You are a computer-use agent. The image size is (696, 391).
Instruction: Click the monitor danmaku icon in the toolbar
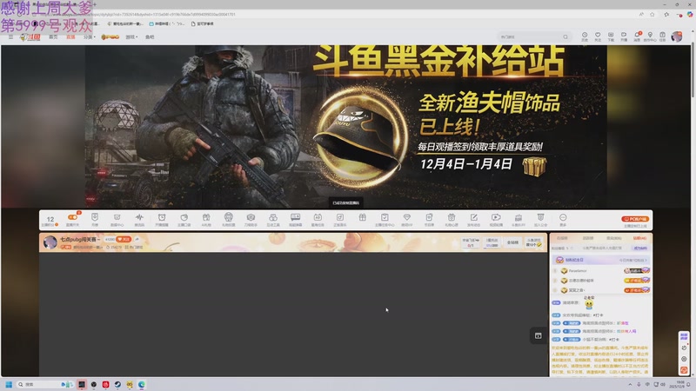coord(295,217)
